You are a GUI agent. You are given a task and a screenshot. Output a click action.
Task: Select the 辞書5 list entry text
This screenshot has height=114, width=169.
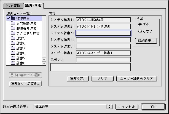(x=21, y=38)
